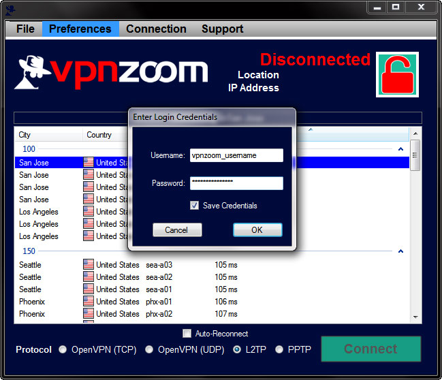This screenshot has height=380, width=442.
Task: Click the US flag in the sea-a02 row
Action: click(89, 276)
